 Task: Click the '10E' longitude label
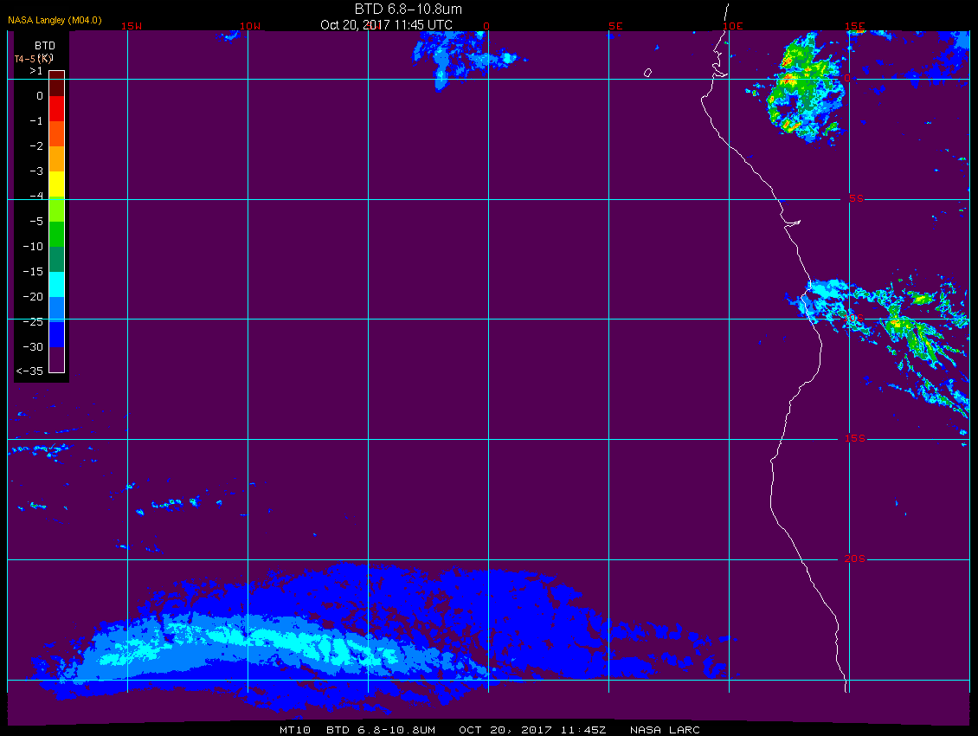733,26
